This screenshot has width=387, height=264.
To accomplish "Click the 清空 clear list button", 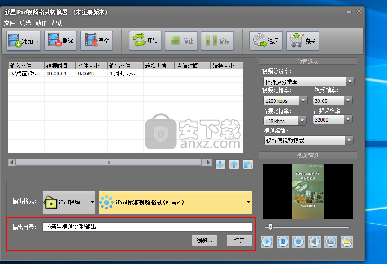I will click(x=97, y=41).
